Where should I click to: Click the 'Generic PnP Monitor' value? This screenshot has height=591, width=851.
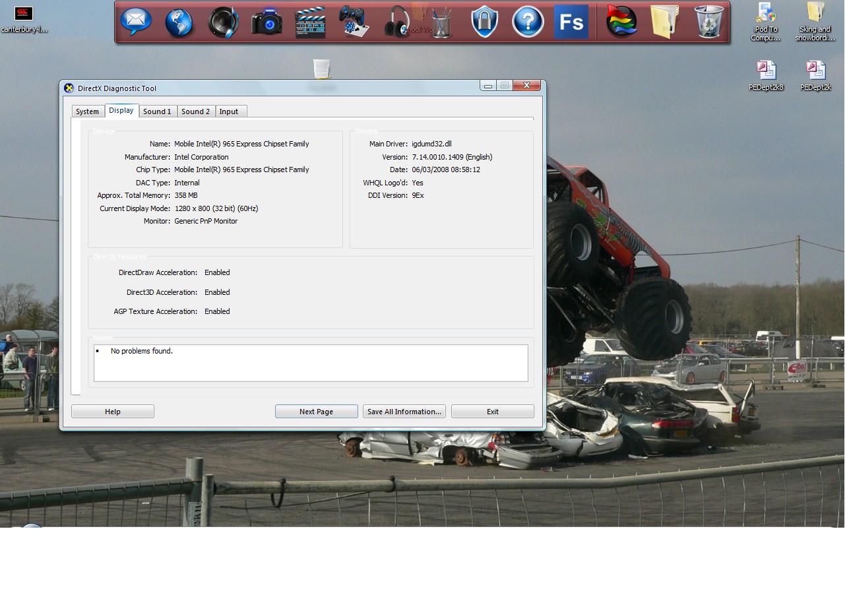[206, 221]
